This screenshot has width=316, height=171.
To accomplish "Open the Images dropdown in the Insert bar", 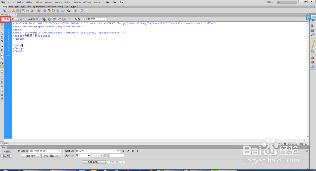I will click(33, 11).
